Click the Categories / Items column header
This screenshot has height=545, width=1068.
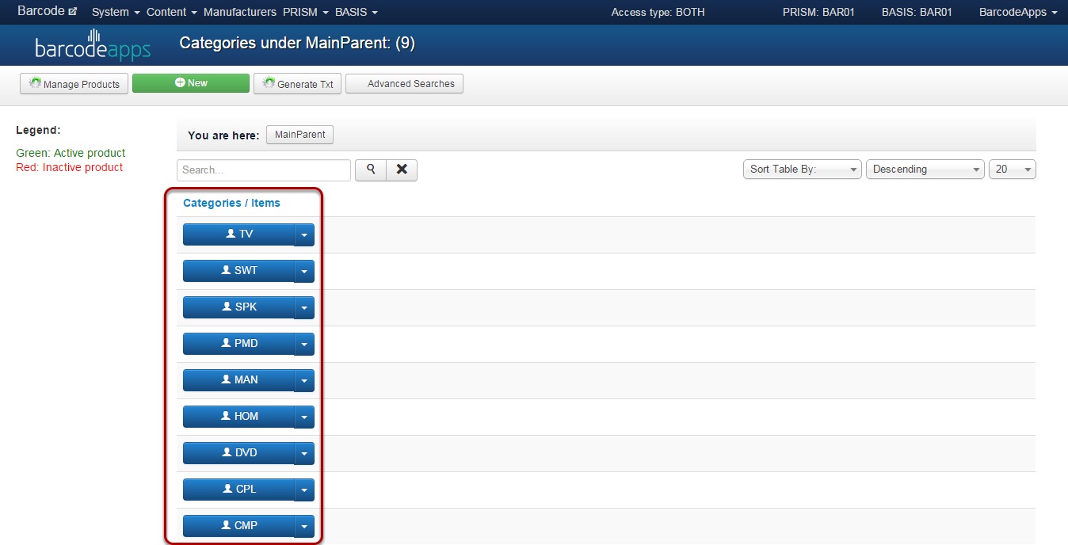coord(231,203)
